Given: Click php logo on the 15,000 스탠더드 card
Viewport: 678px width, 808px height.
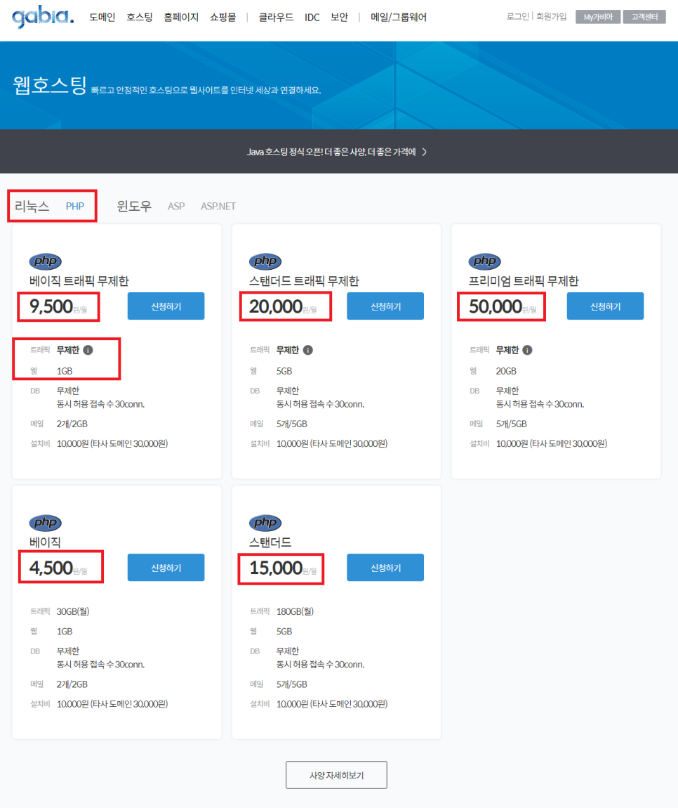Looking at the screenshot, I should [x=265, y=523].
